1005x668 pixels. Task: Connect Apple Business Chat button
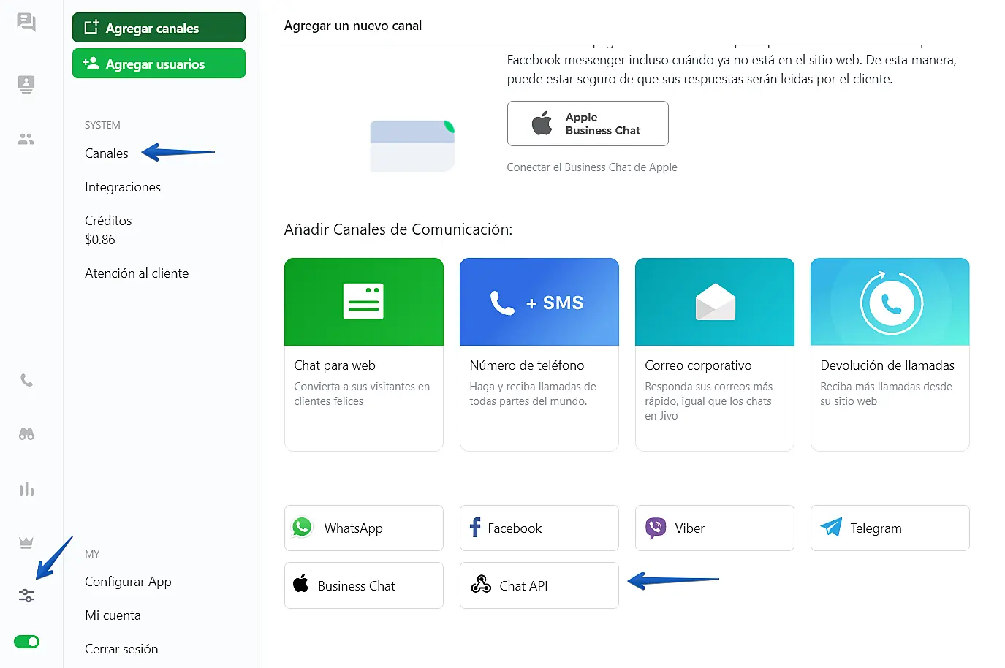pos(588,124)
